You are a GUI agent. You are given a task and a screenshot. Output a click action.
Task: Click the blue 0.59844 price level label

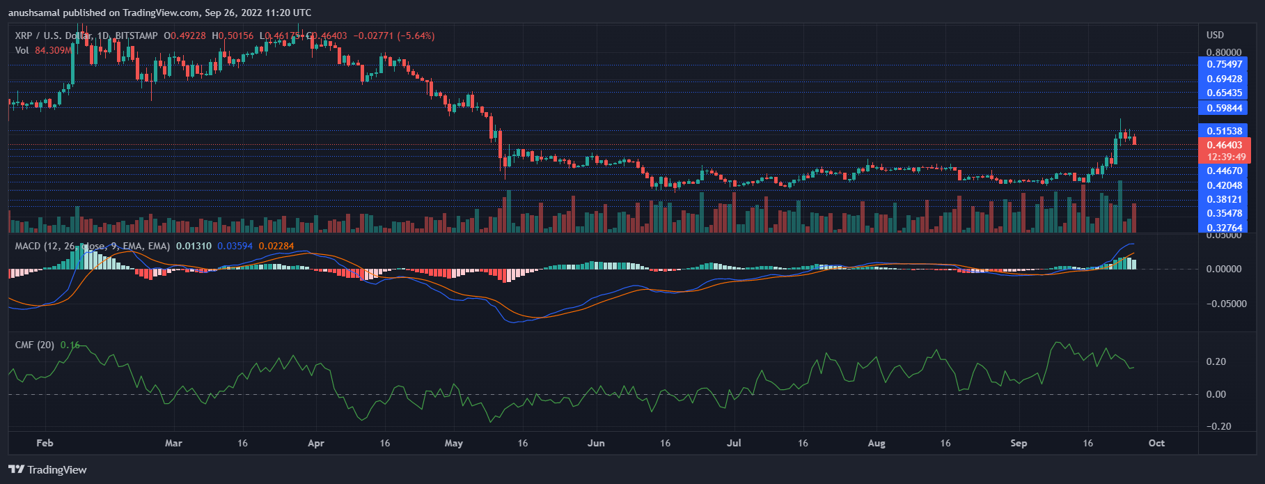pos(1223,108)
